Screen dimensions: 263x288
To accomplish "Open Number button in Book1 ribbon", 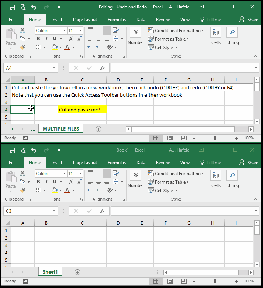I will click(x=136, y=181).
